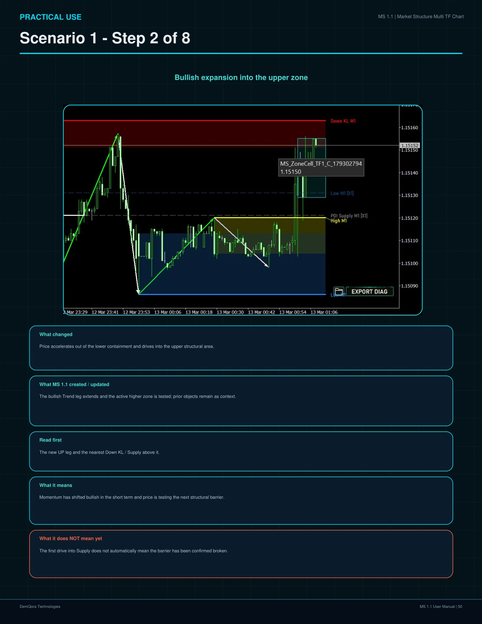Screen dimensions: 482x624
Task: Click the 1.15110 price scale label
Action: coord(409,241)
